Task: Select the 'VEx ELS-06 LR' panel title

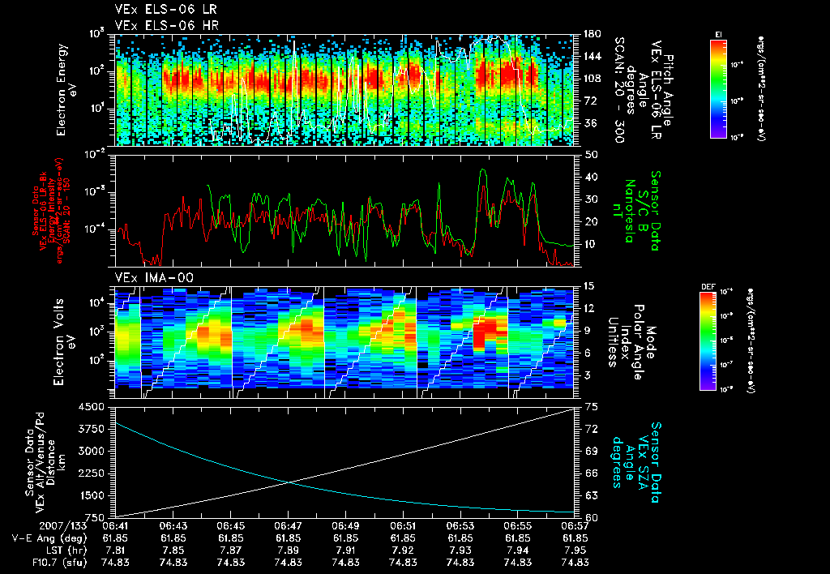Action: [166, 9]
